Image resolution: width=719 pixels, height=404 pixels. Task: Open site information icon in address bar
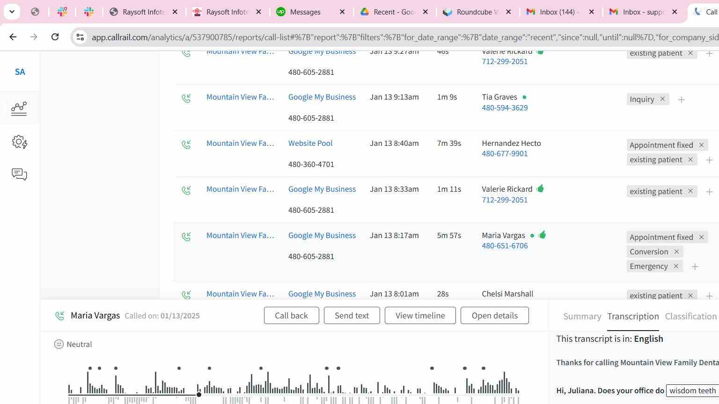click(80, 37)
